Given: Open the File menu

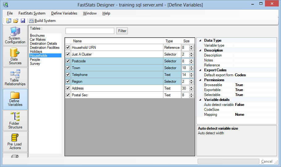Looking at the screenshot, I should tap(10, 13).
